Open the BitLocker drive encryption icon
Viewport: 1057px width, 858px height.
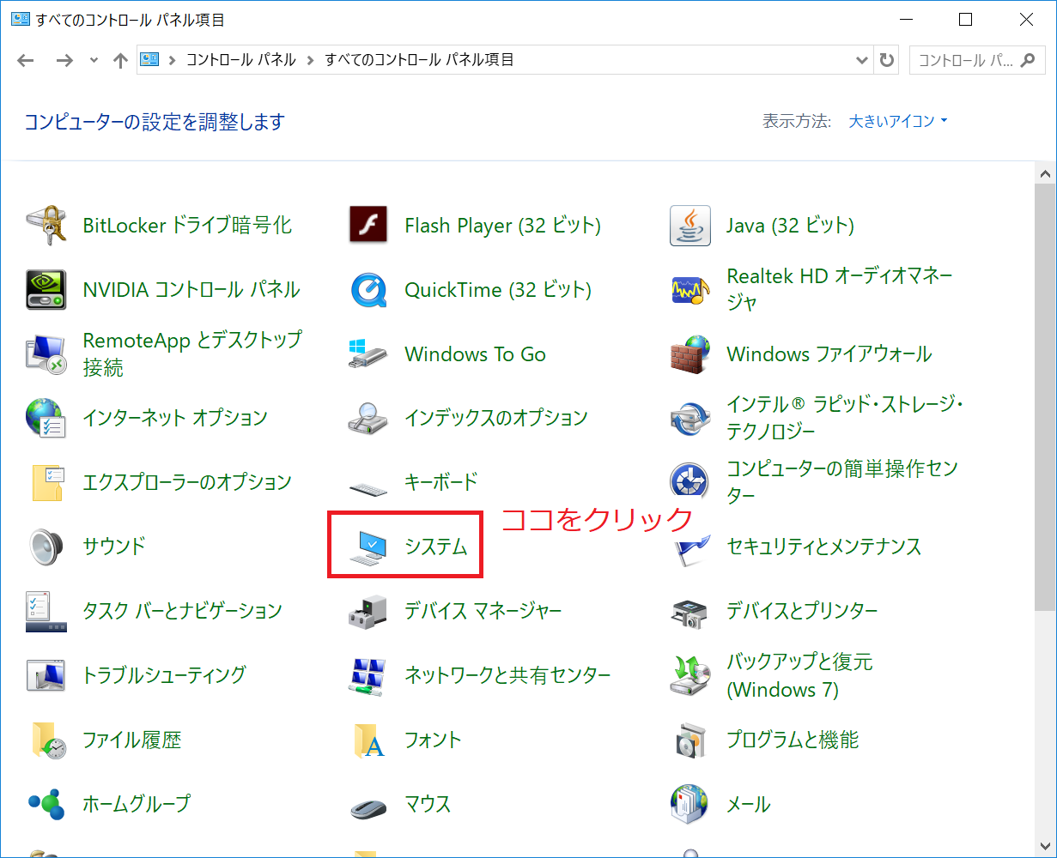(x=46, y=226)
